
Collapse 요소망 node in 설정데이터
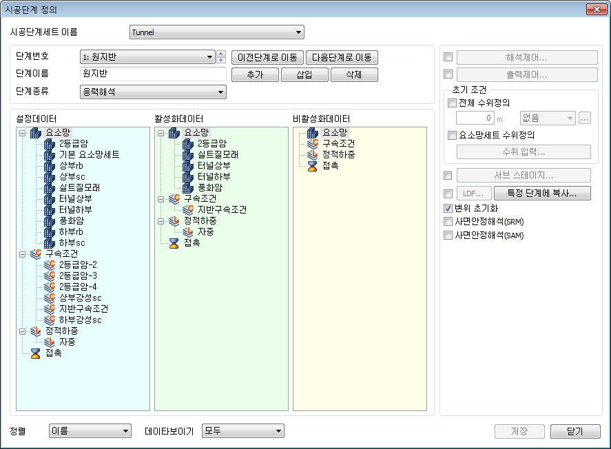22,133
